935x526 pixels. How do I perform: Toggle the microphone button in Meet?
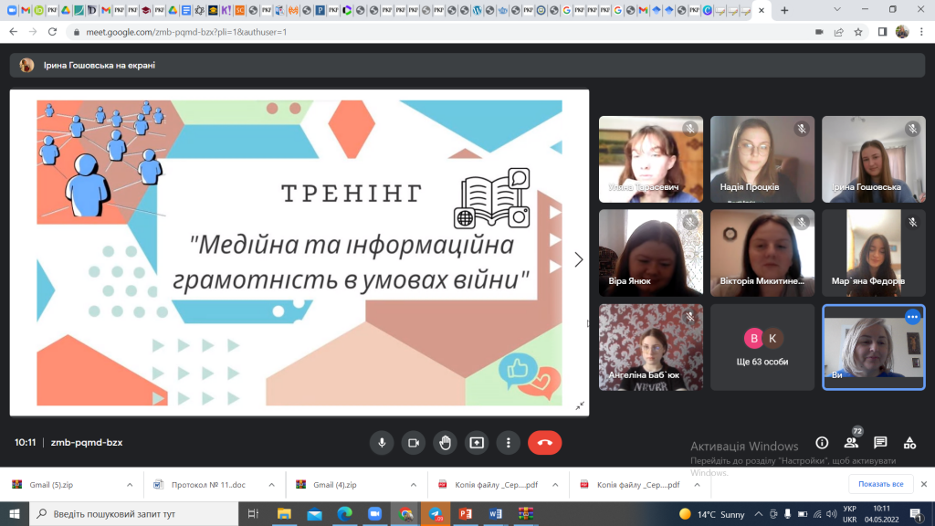click(x=382, y=443)
